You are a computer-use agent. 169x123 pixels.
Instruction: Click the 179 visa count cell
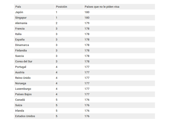click(87, 23)
